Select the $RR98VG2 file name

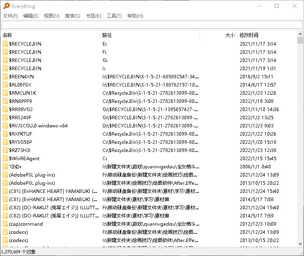pos(21,109)
